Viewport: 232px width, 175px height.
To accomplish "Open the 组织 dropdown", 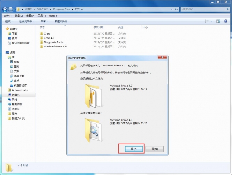I will pos(9,21).
